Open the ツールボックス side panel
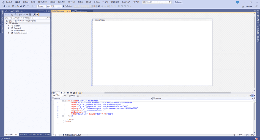Viewport: 260px width, 140px height. [x=258, y=30]
